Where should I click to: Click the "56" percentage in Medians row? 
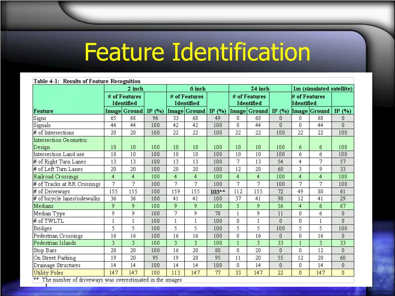[x=280, y=206]
